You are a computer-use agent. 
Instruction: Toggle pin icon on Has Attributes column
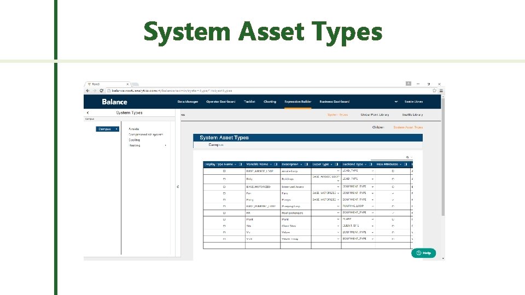click(405, 164)
